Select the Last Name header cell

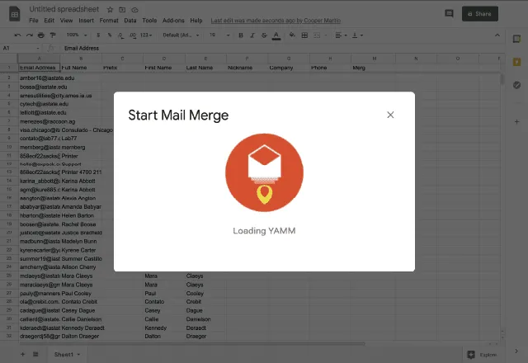[205, 68]
